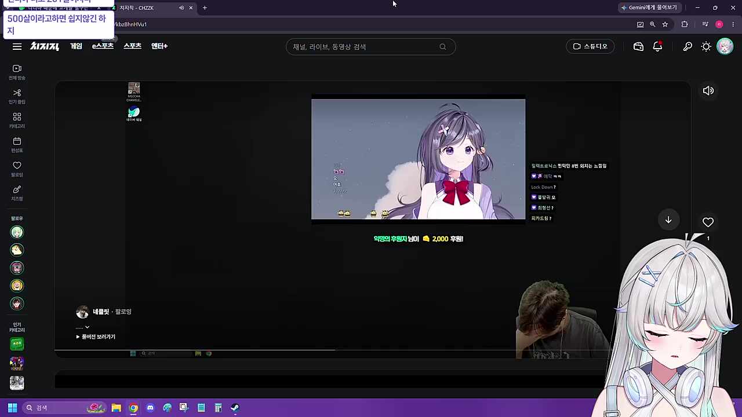
Task: Open the Snipping Tool on the taskbar
Action: click(x=184, y=408)
